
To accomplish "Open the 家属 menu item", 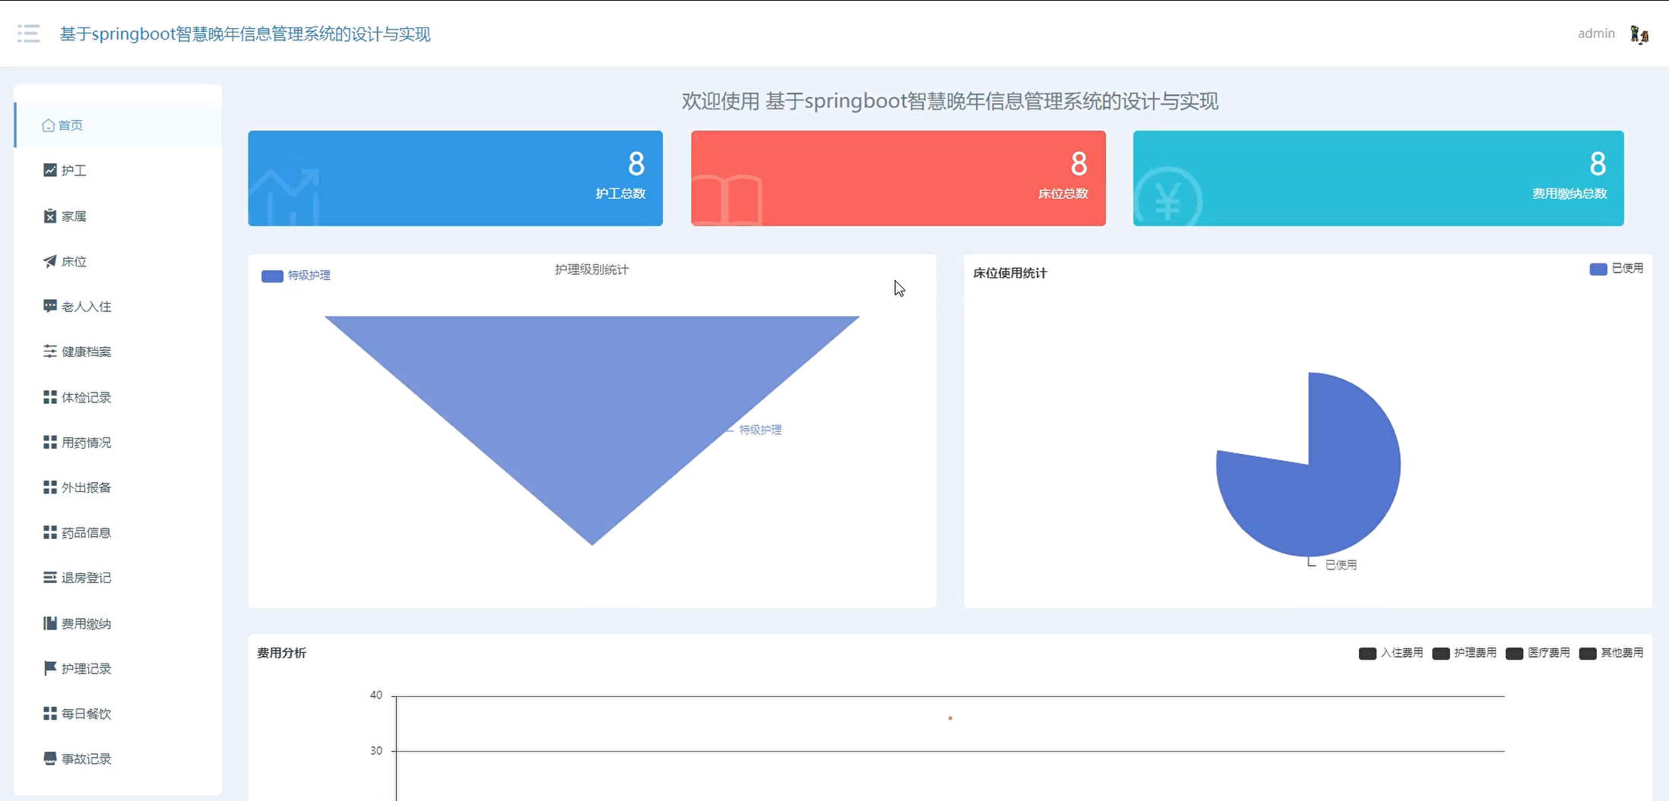I will [118, 216].
